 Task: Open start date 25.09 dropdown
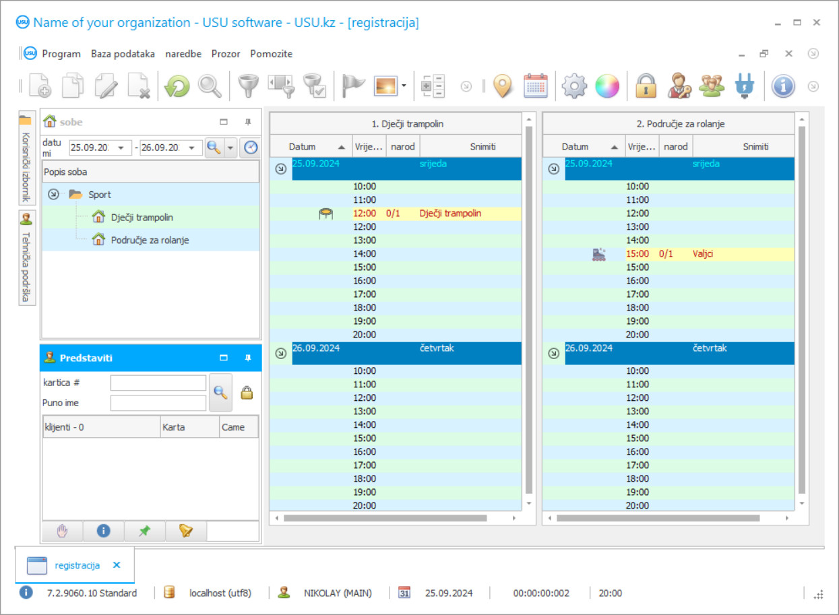point(122,148)
